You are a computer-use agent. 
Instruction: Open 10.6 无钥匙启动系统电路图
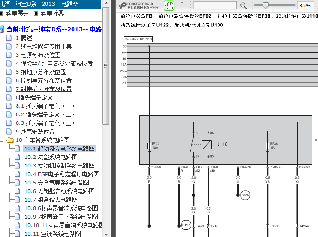[59, 191]
